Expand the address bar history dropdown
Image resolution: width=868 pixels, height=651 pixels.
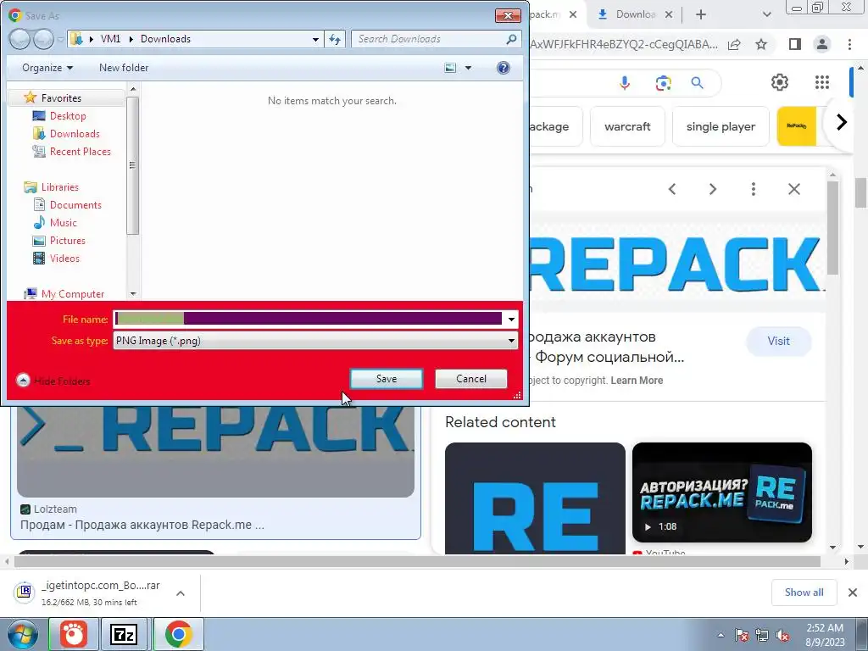tap(315, 39)
